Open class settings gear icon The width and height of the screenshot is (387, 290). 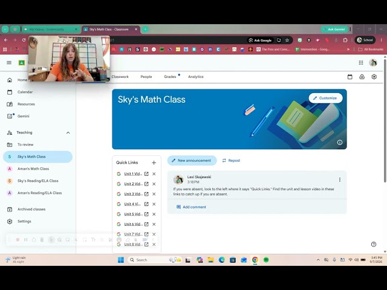(x=374, y=77)
